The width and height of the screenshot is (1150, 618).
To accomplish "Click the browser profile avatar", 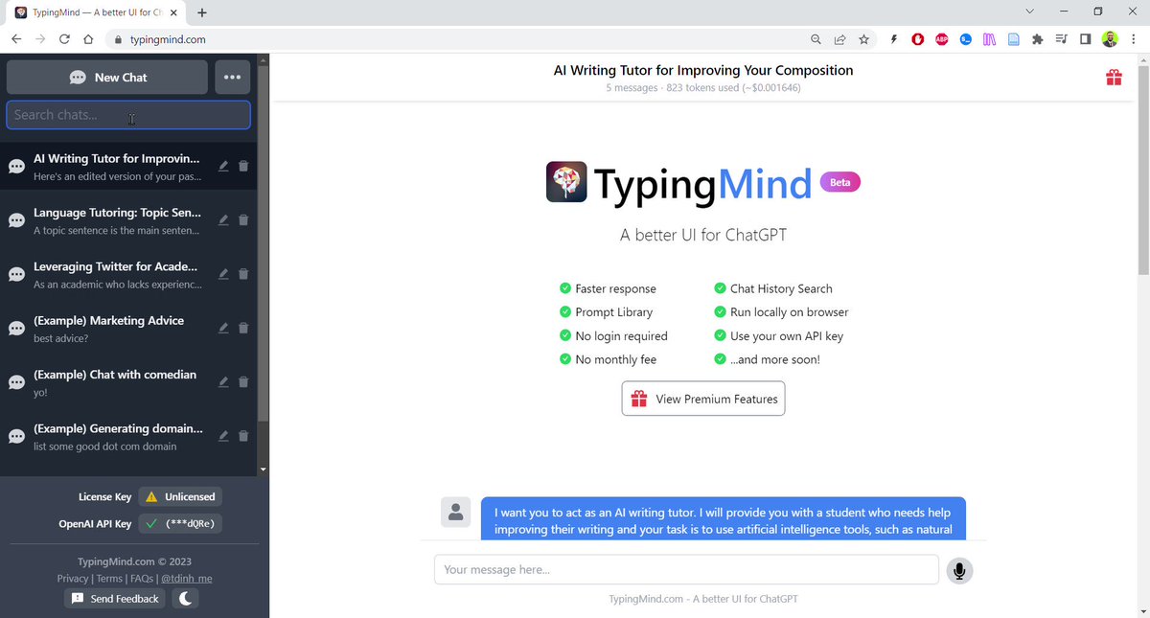I will pyautogui.click(x=1110, y=39).
